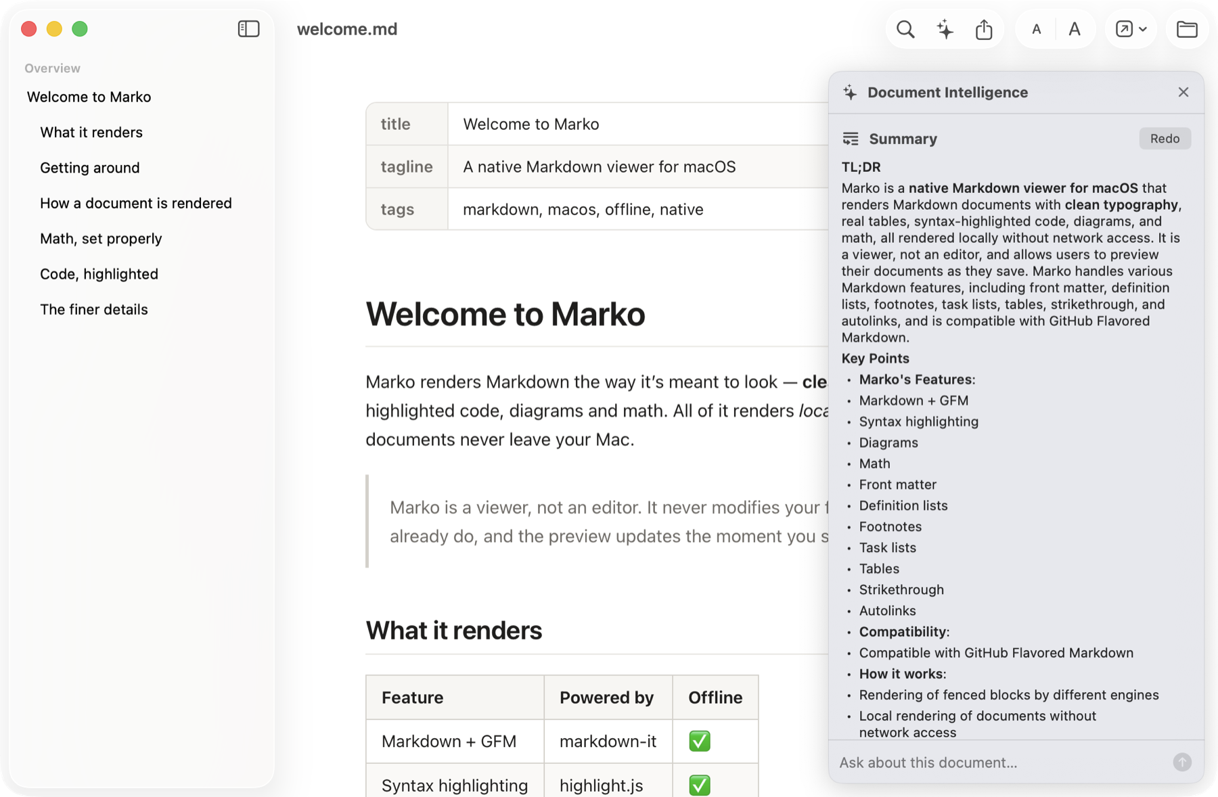This screenshot has width=1218, height=797.
Task: Select Code, highlighted in outline
Action: click(x=99, y=274)
